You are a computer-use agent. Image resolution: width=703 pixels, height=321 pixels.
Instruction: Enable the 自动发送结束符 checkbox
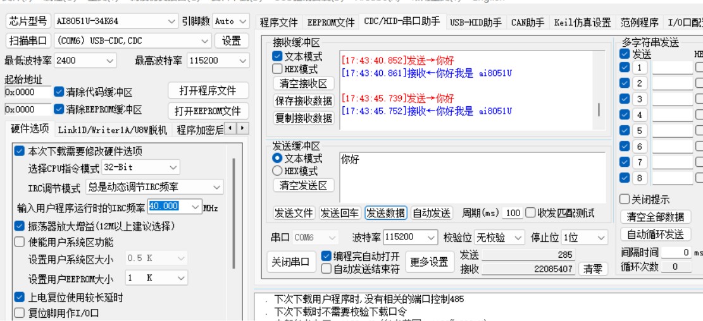coord(327,269)
